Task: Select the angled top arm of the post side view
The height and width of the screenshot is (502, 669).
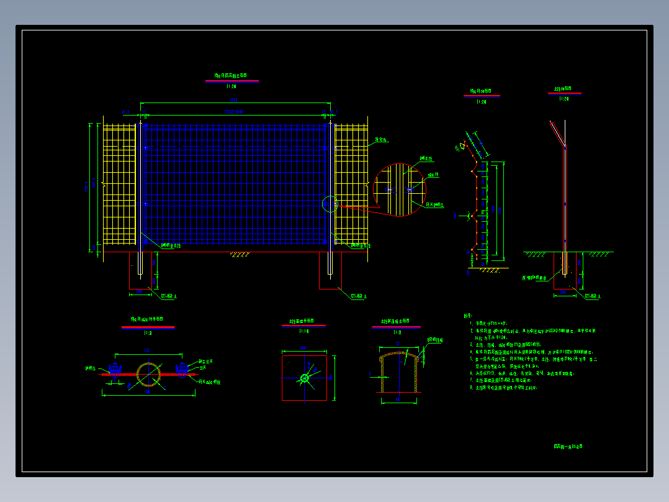Action: pos(557,134)
